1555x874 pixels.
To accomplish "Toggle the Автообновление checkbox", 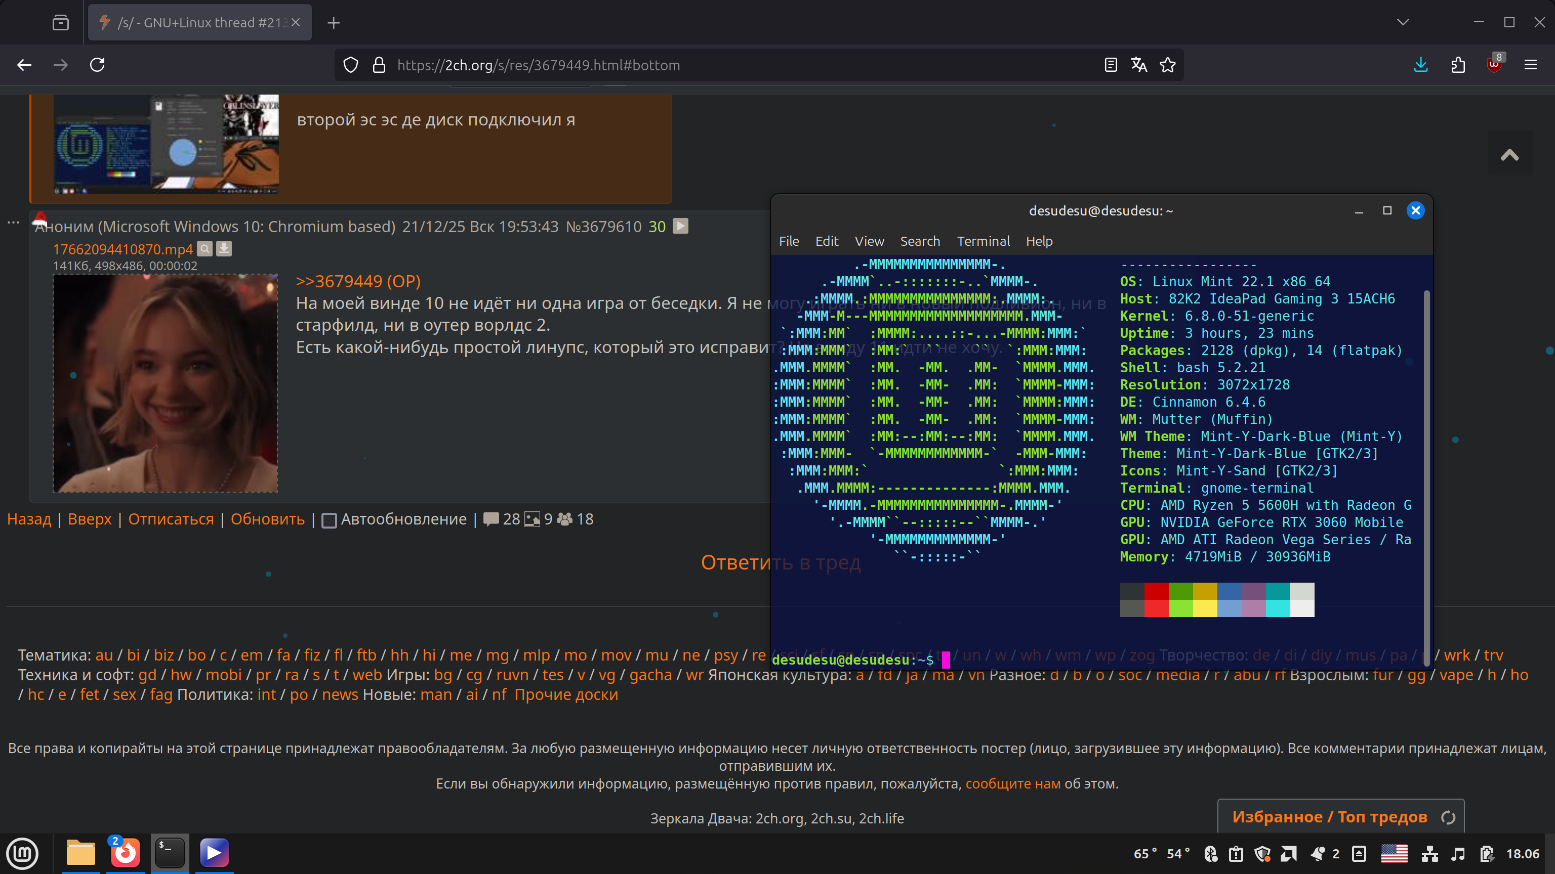I will 329,520.
